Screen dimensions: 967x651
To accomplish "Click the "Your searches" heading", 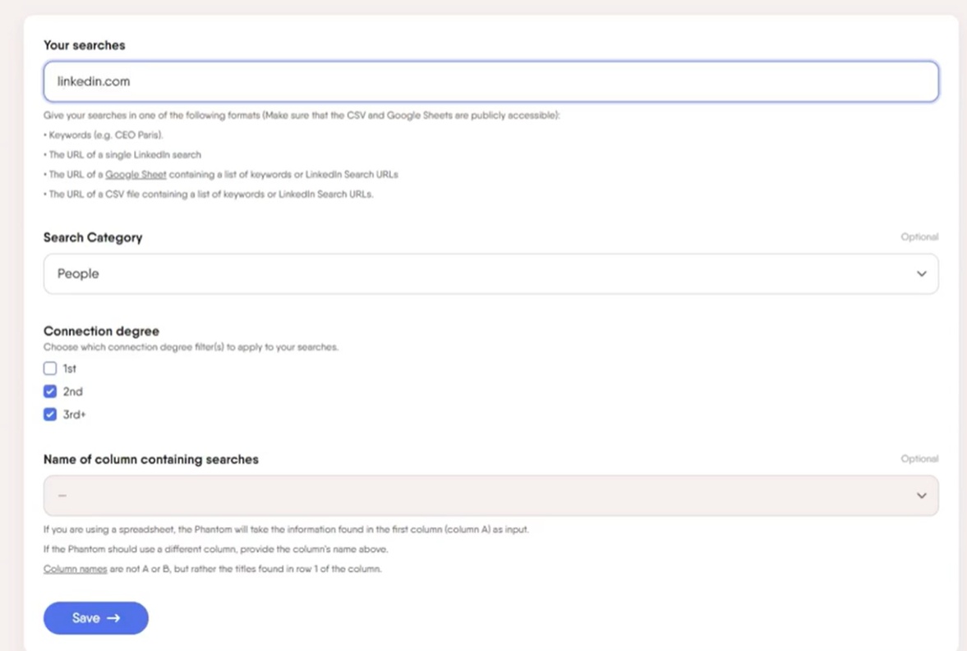I will pyautogui.click(x=84, y=45).
